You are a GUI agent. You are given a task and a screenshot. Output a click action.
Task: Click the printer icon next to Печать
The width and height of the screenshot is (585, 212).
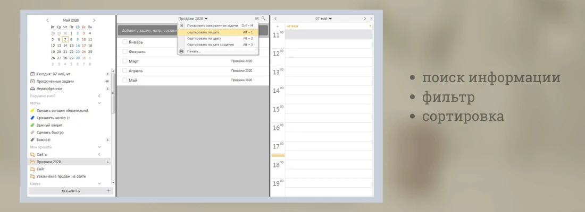click(x=181, y=51)
